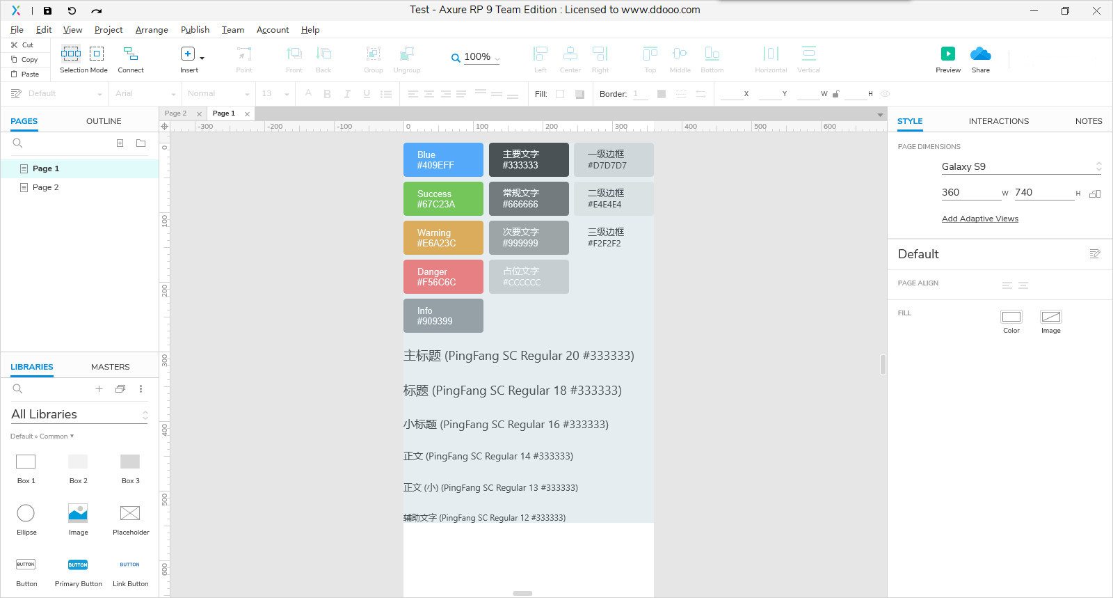
Task: Open the Publish menu
Action: (x=195, y=30)
